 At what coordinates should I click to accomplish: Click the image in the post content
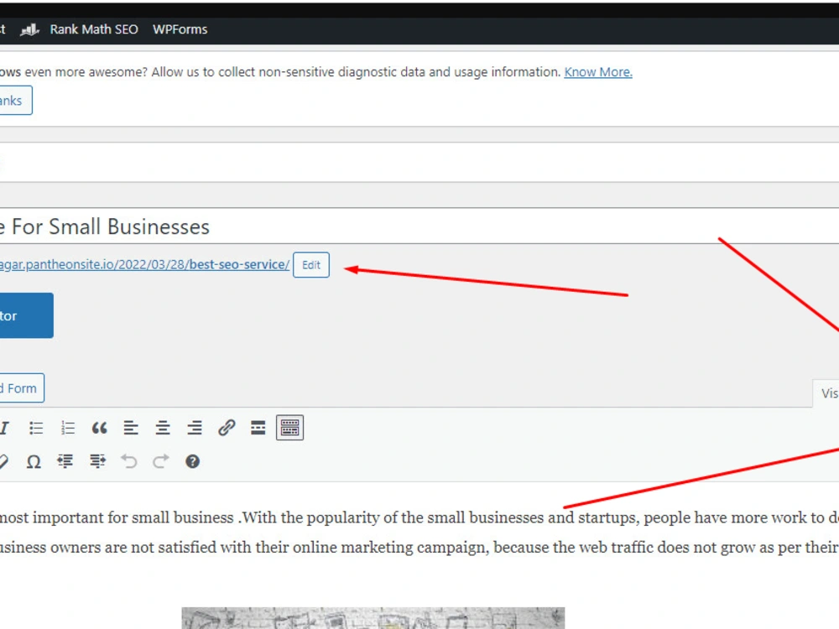373,618
